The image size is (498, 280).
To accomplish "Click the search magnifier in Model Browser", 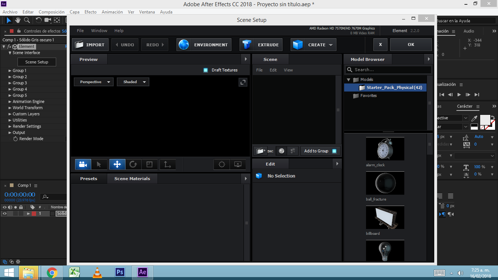I will point(350,70).
